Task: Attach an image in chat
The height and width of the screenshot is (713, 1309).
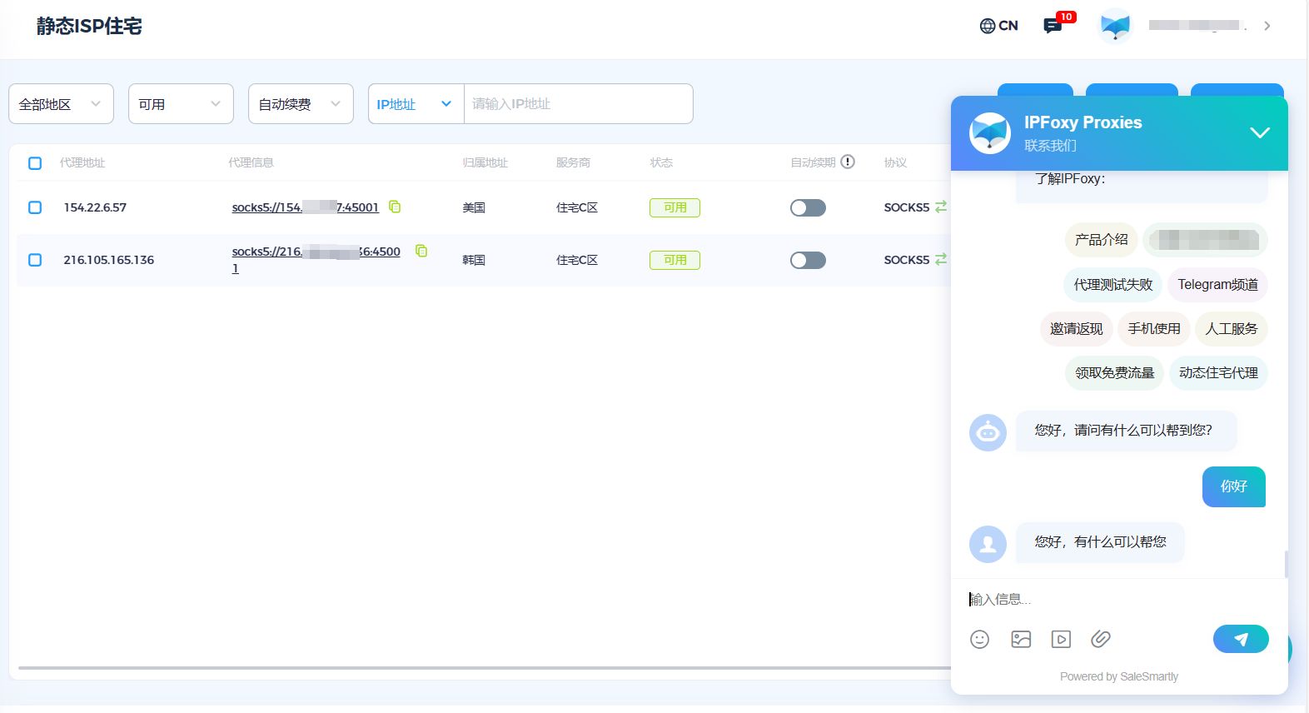Action: click(x=1021, y=639)
